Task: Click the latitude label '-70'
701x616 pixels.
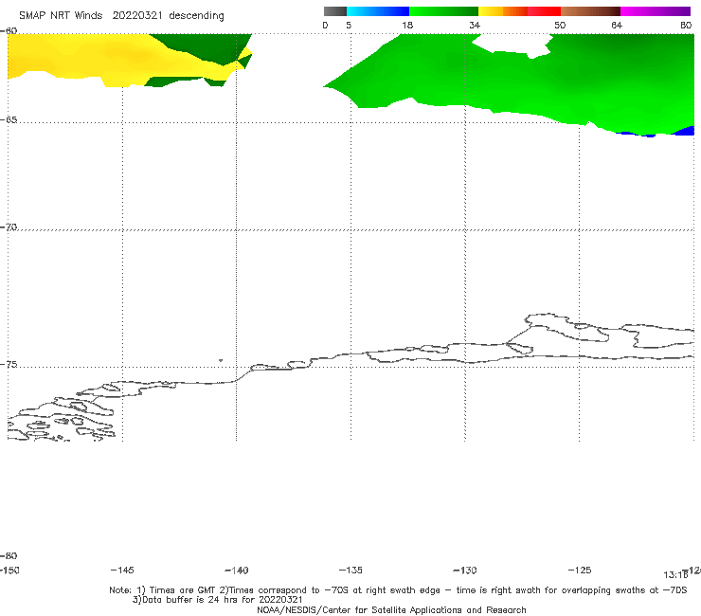Action: tap(9, 227)
